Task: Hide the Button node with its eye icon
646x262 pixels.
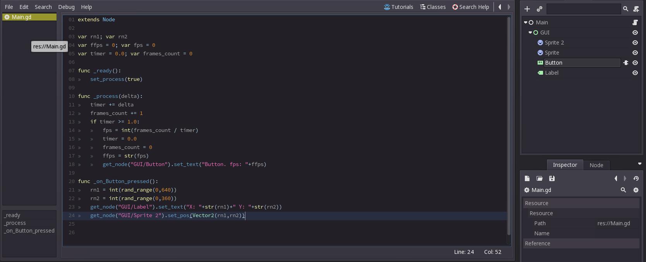Action: [x=635, y=63]
